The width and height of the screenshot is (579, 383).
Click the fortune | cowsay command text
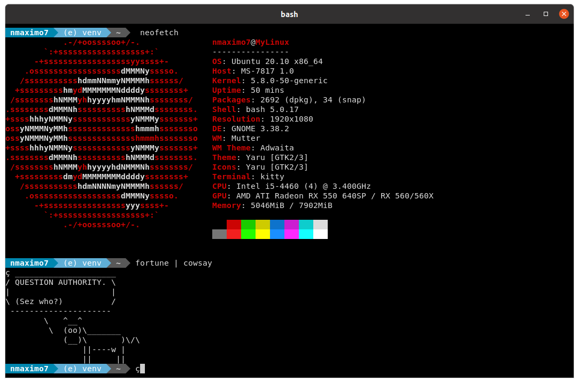click(x=174, y=263)
